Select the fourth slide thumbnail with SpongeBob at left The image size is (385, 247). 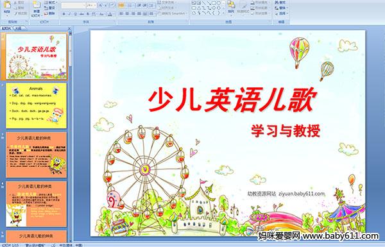point(36,204)
